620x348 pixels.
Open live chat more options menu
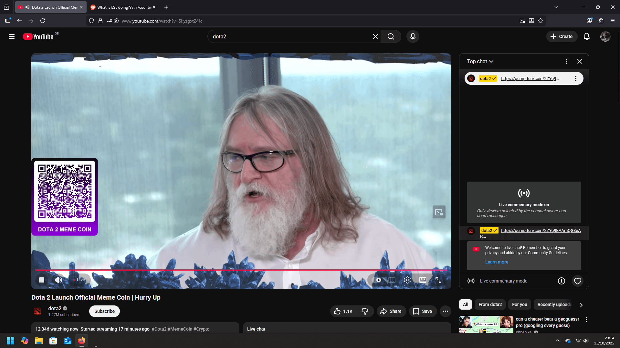[567, 61]
